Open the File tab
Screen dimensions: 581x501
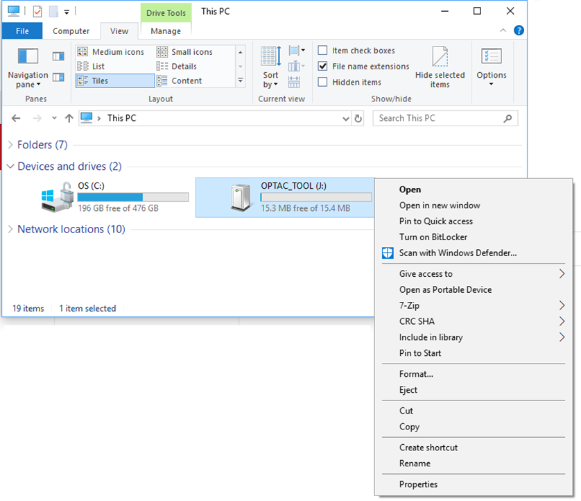[22, 31]
